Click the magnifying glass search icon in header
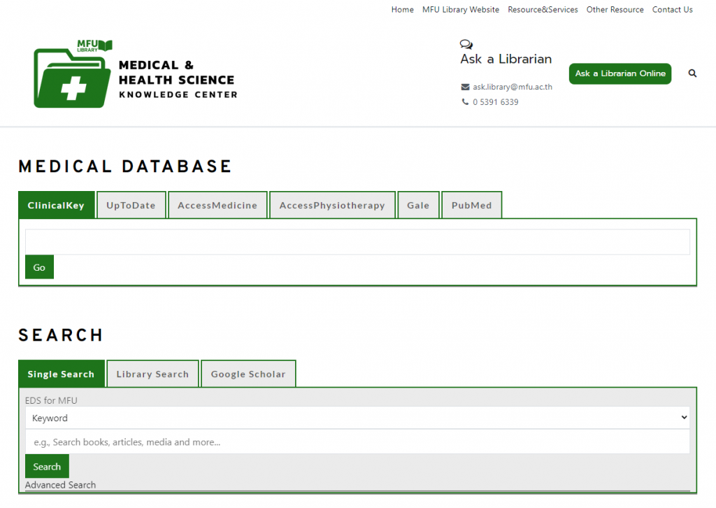 pyautogui.click(x=692, y=73)
